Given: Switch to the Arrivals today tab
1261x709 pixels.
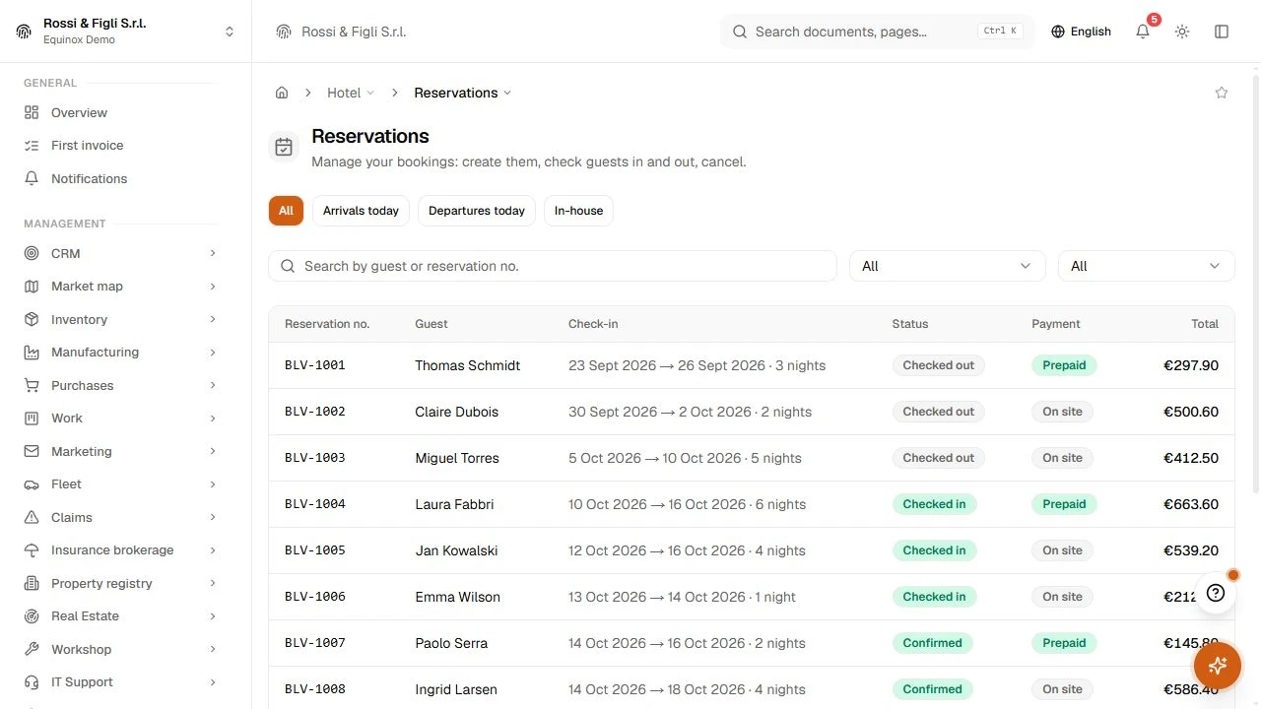Looking at the screenshot, I should pos(361,211).
